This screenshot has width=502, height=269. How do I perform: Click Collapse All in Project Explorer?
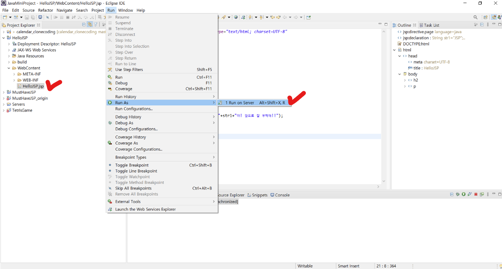point(84,24)
